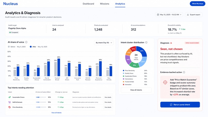Toggle the Before legend swatch
Image resolution: width=208 pixels, height=117 pixels.
[x=9, y=47]
